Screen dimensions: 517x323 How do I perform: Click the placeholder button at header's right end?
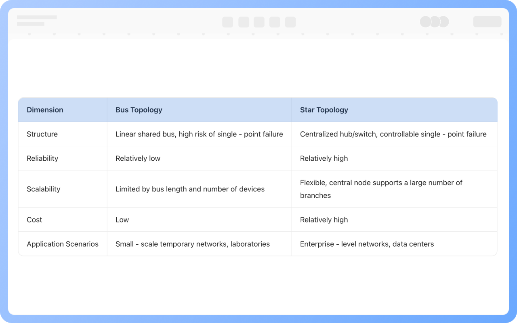click(x=487, y=22)
